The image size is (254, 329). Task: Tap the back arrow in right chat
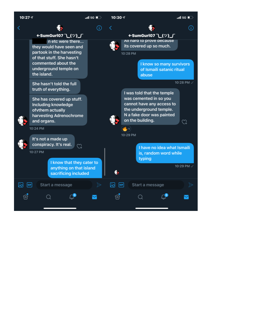point(111,28)
